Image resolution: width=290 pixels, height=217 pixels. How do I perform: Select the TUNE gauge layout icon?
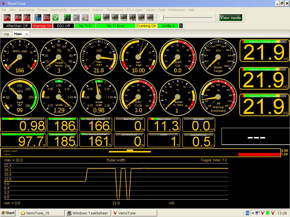coord(141,18)
